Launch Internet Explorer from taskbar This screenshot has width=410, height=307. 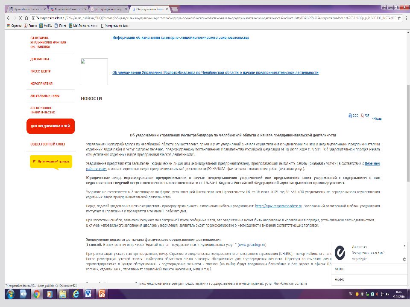tap(76, 294)
